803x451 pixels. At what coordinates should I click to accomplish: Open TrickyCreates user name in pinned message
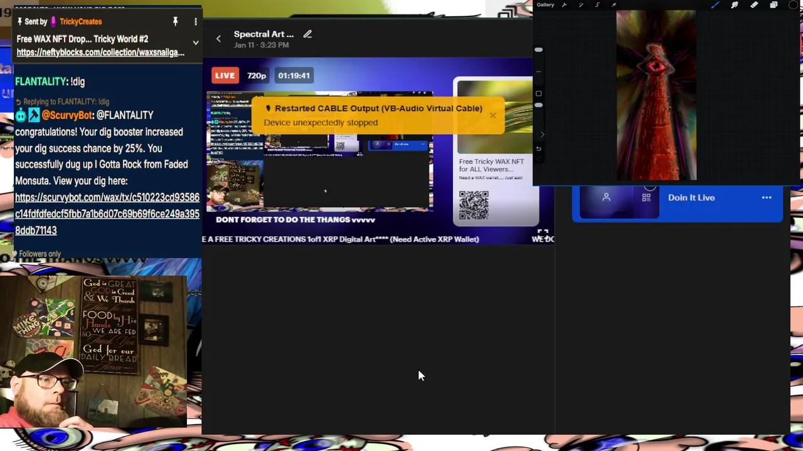80,22
